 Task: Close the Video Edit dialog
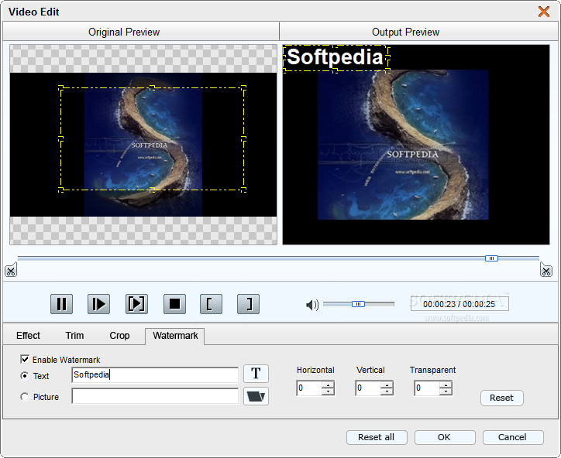point(544,12)
